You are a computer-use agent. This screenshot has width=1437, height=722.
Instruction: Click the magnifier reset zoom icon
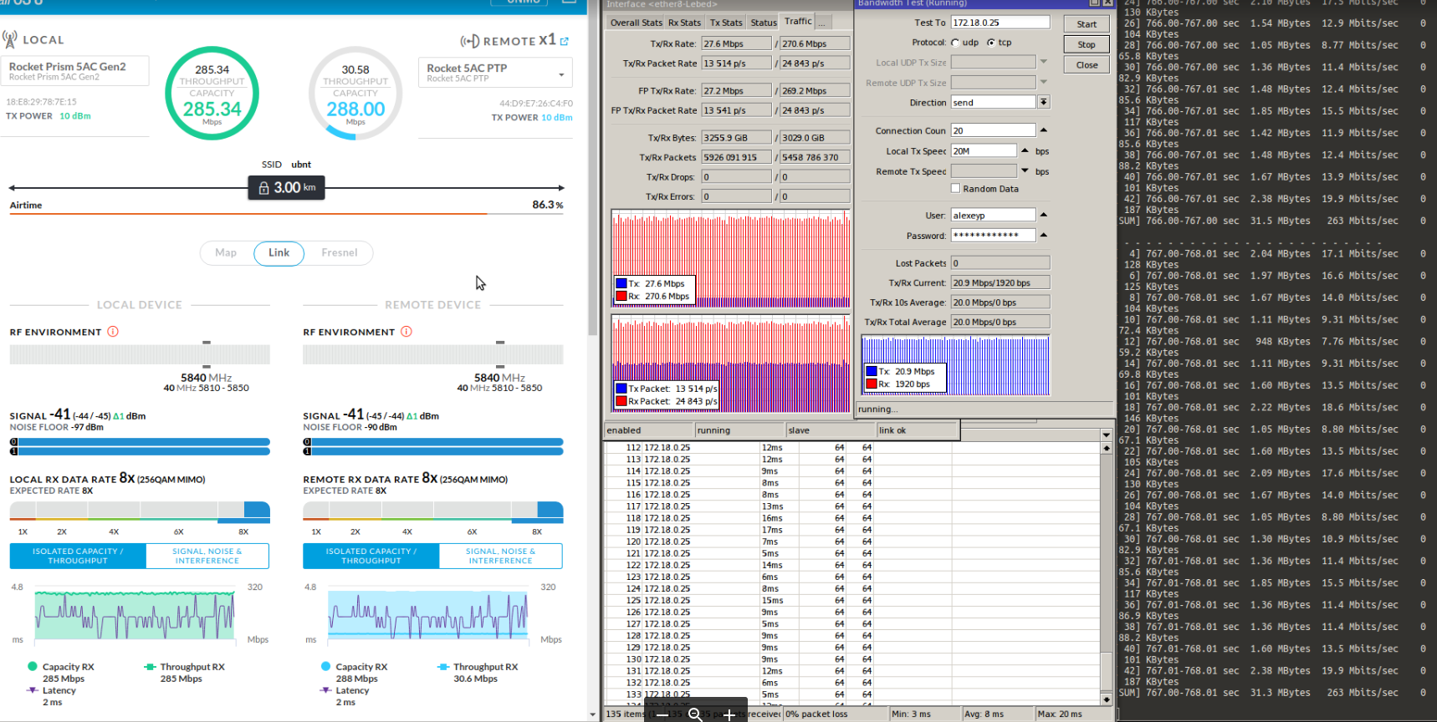coord(695,714)
